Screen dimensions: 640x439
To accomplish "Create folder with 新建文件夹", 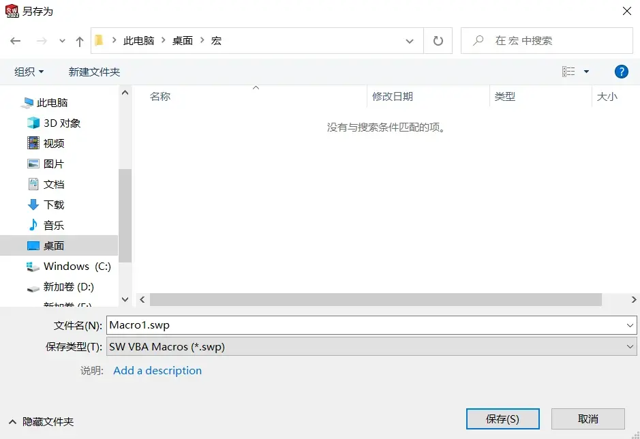I will 94,72.
